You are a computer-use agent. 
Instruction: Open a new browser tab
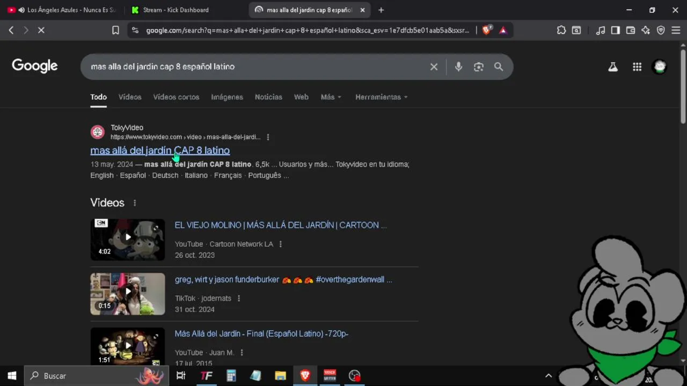pos(381,10)
